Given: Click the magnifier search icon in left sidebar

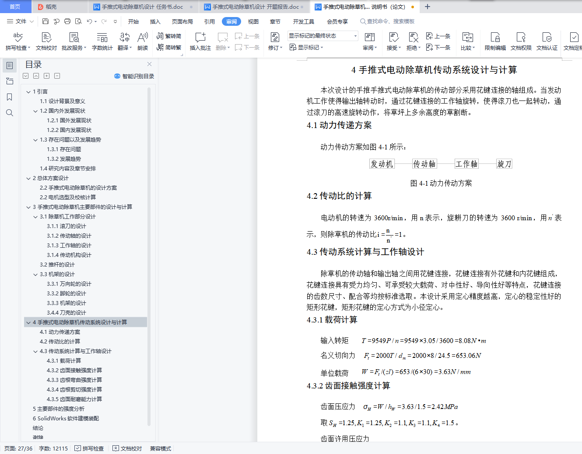Looking at the screenshot, I should coord(10,113).
